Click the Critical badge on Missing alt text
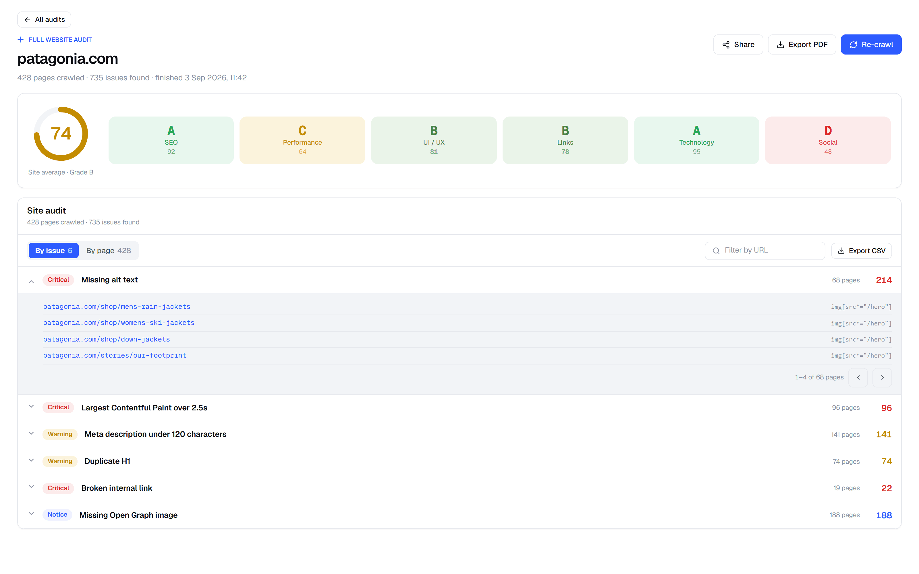The height and width of the screenshot is (574, 919). click(58, 280)
